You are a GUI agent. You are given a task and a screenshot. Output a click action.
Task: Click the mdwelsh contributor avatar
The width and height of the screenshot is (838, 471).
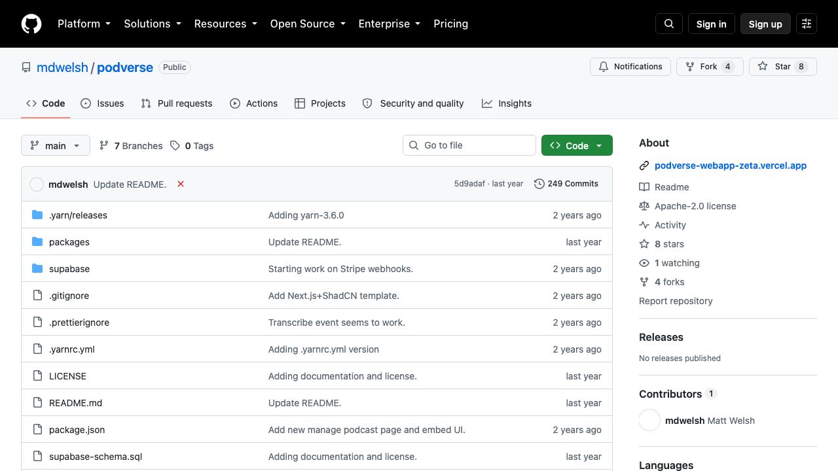[x=649, y=420]
